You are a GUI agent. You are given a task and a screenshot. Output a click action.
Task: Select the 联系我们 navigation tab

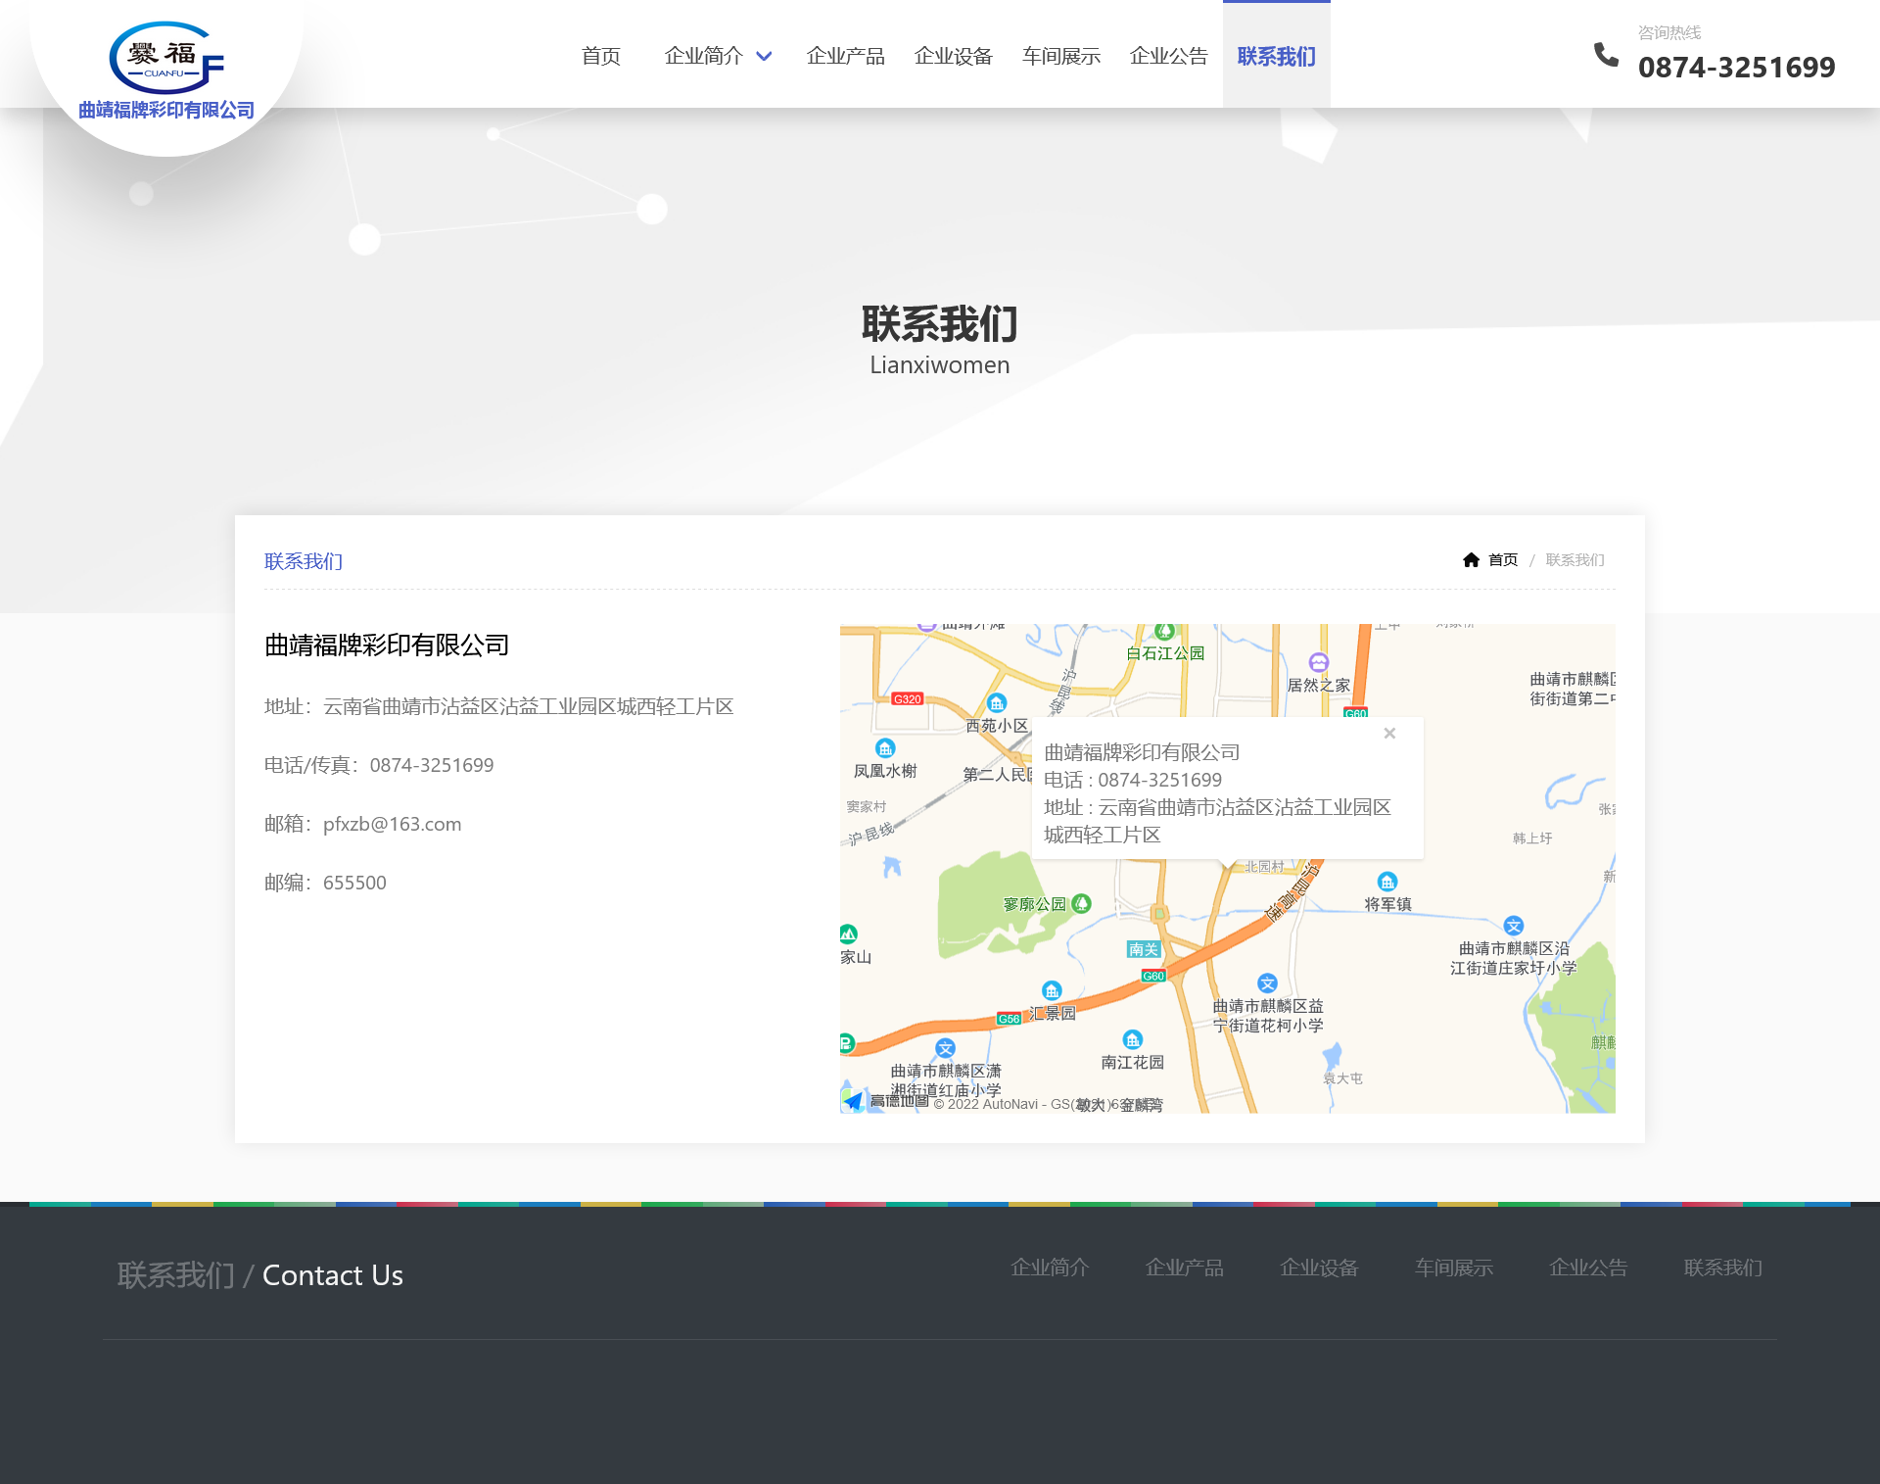(x=1276, y=57)
